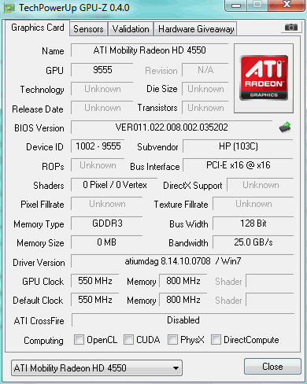
Task: Click the Driver Version field
Action: (183, 261)
